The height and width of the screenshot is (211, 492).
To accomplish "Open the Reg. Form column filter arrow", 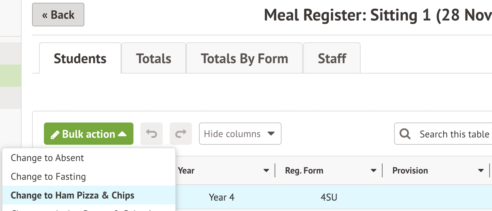I will tap(374, 170).
